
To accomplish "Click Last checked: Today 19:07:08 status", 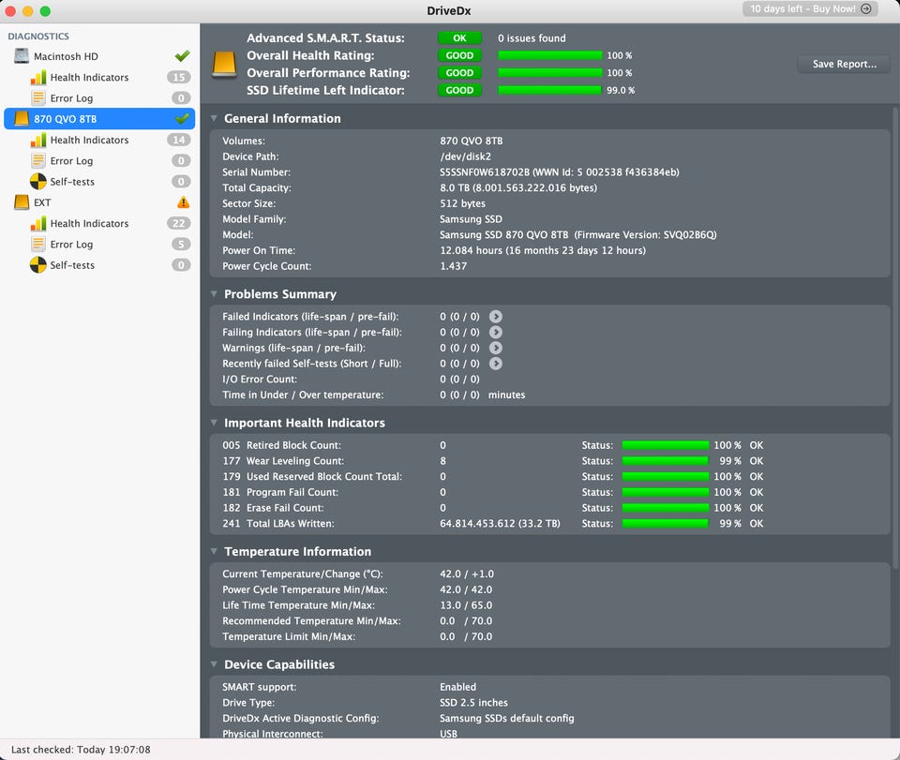I will pyautogui.click(x=81, y=750).
